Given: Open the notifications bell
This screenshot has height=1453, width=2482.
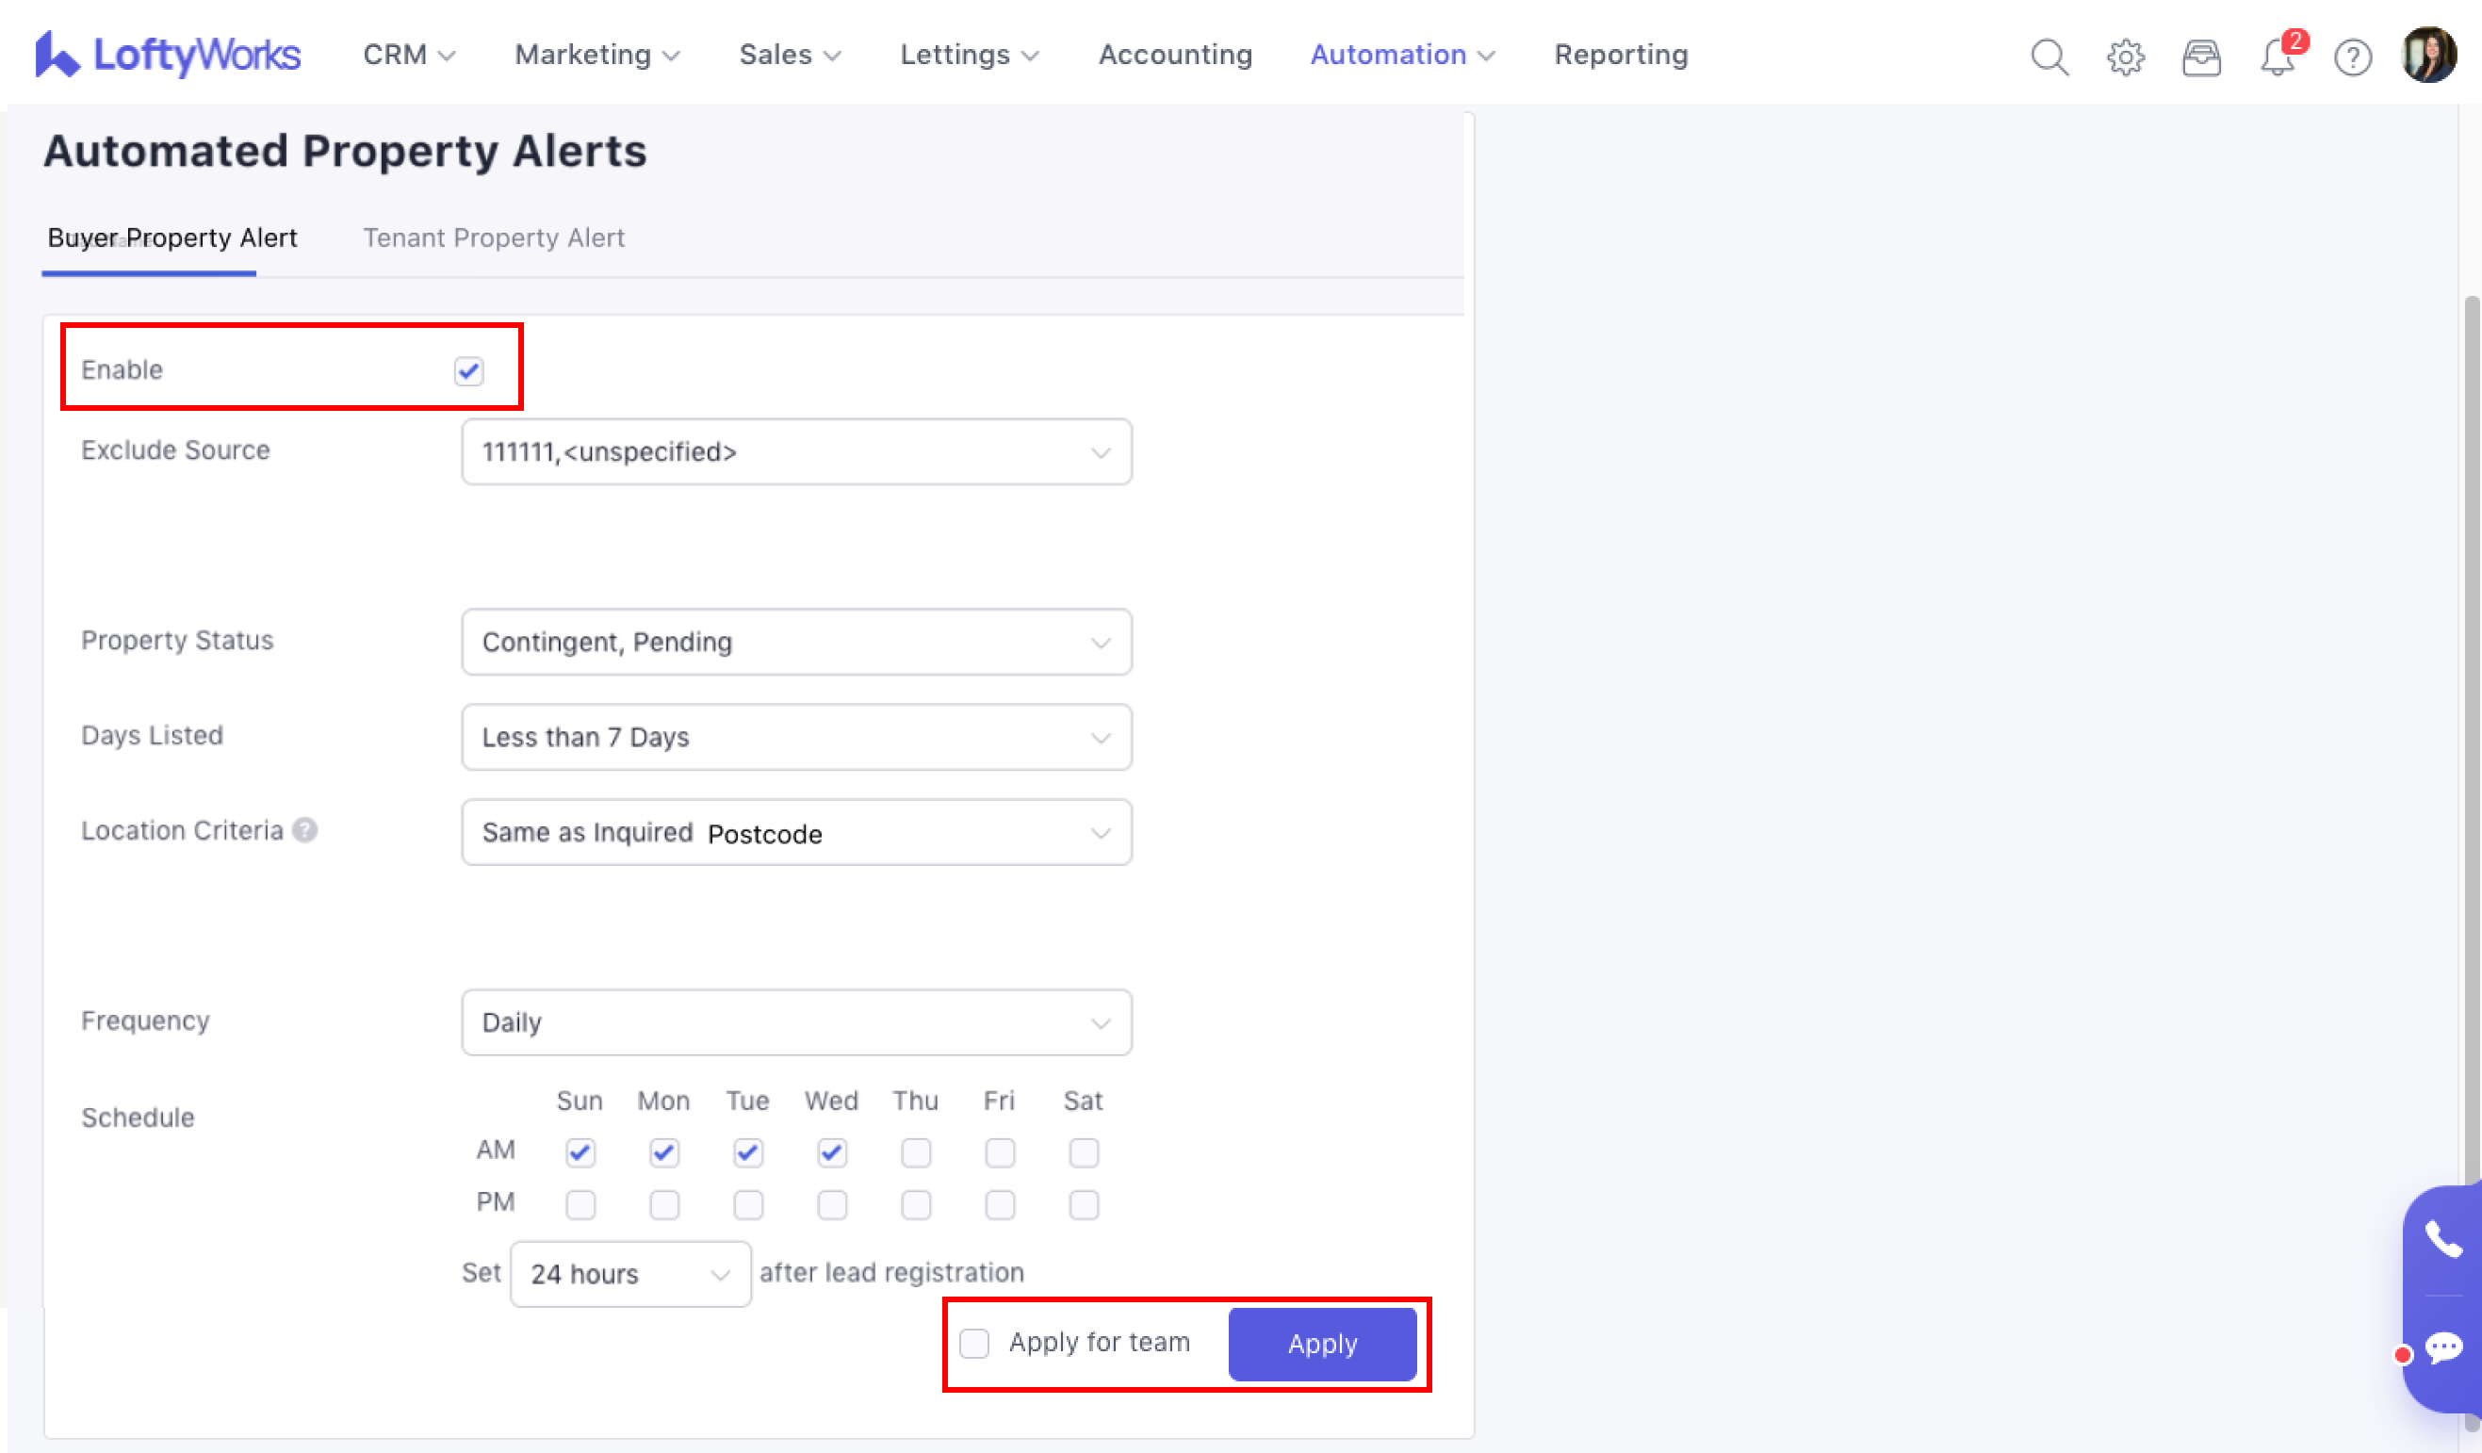Looking at the screenshot, I should click(x=2278, y=57).
